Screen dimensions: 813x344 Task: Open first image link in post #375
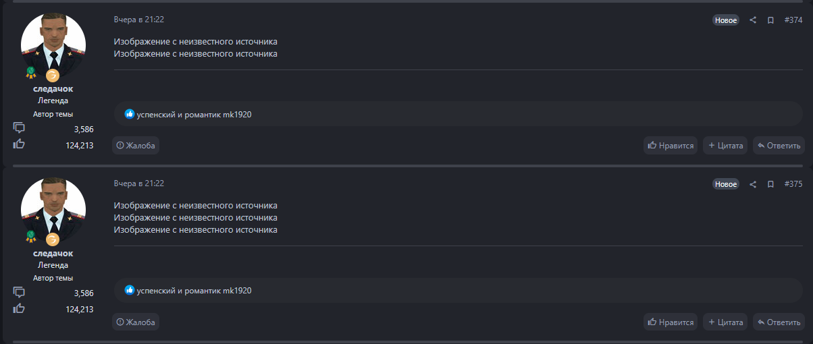click(196, 205)
